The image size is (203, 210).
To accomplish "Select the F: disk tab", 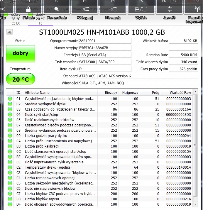I will (40, 19).
